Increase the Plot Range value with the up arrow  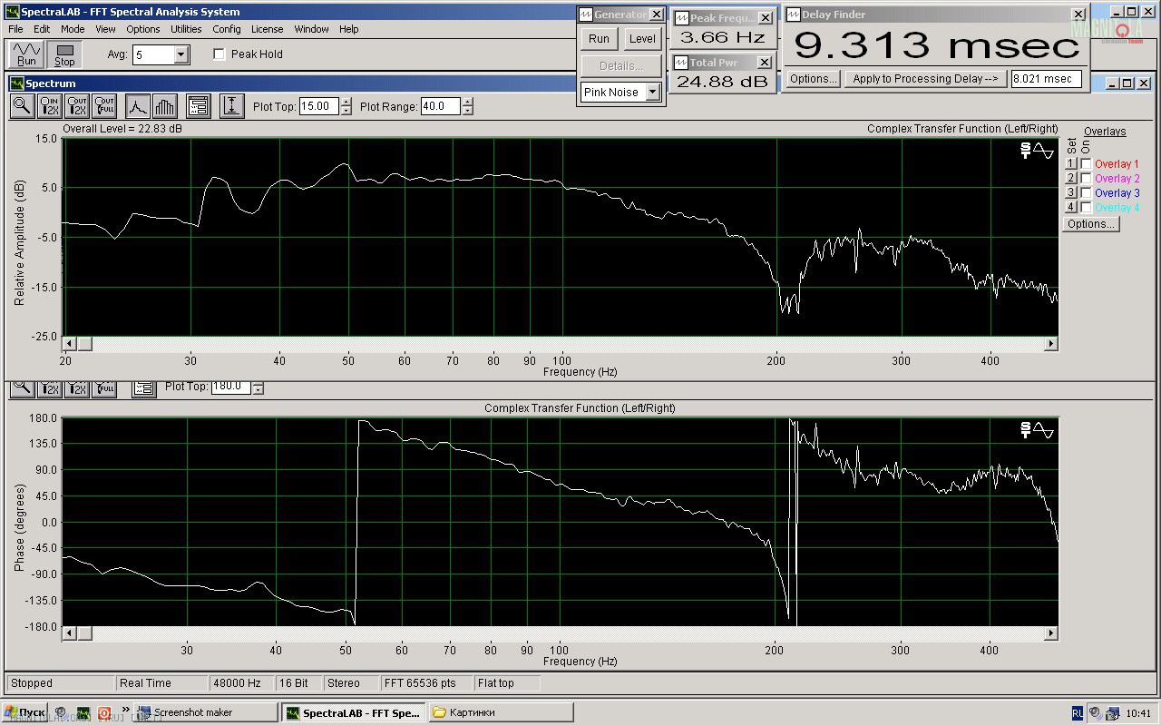click(x=467, y=102)
